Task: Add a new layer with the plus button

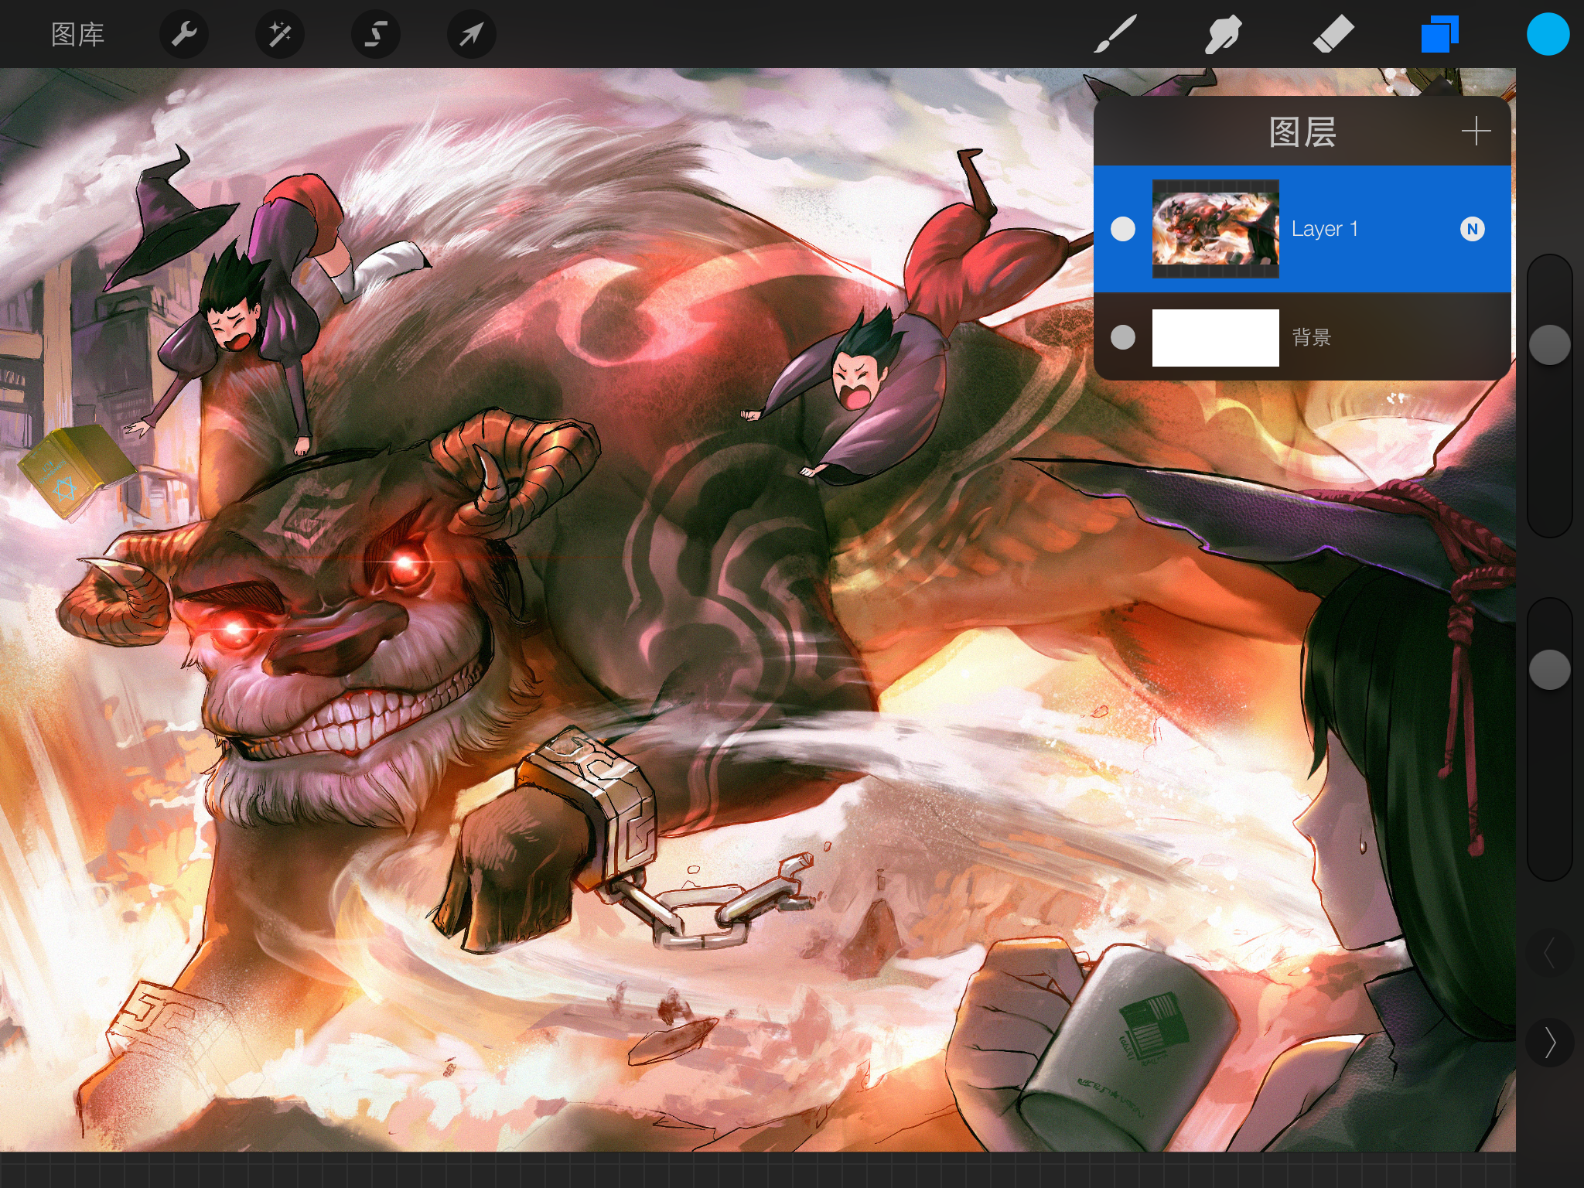Action: (1476, 131)
